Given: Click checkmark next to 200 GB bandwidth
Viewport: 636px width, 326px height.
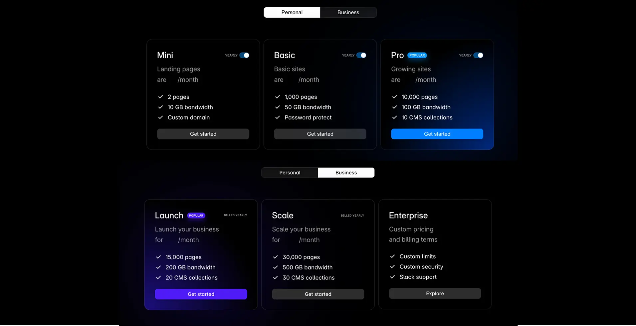Looking at the screenshot, I should click(158, 267).
